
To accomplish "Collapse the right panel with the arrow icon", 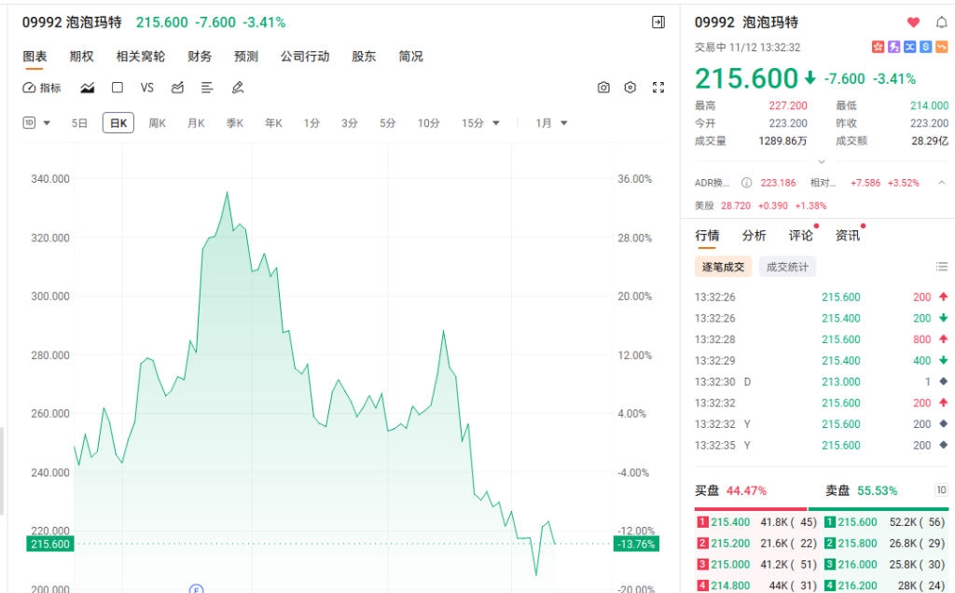I will [x=658, y=21].
